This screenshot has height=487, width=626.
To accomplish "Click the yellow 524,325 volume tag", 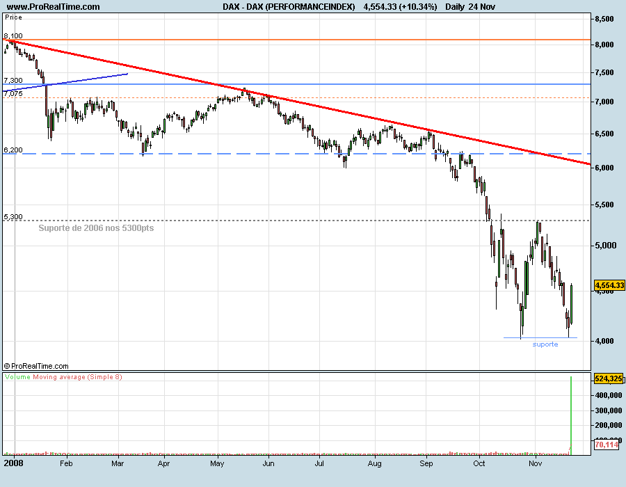I will point(609,378).
